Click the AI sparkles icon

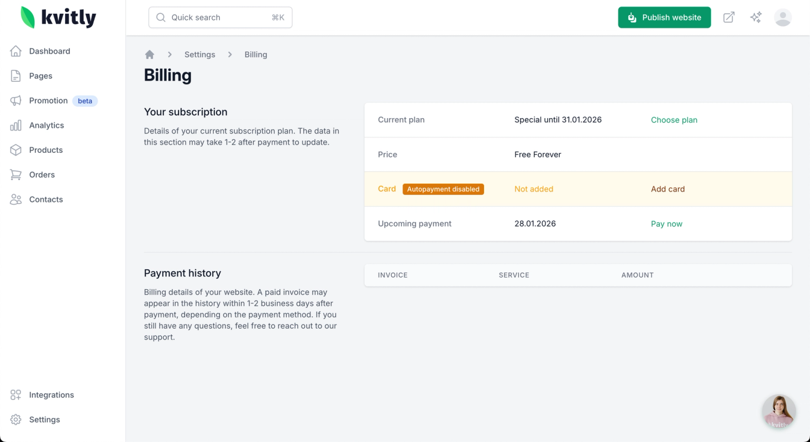pos(756,18)
